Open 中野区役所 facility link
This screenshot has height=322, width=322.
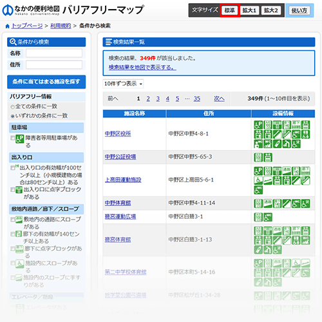(x=118, y=134)
